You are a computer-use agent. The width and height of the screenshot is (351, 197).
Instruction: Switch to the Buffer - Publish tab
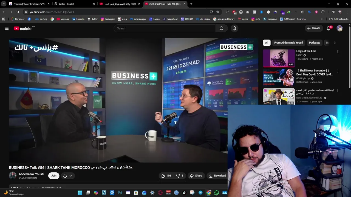click(72, 4)
